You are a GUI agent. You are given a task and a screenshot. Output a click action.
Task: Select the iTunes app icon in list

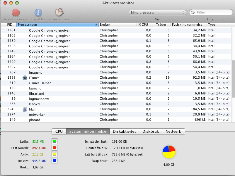click(x=25, y=78)
